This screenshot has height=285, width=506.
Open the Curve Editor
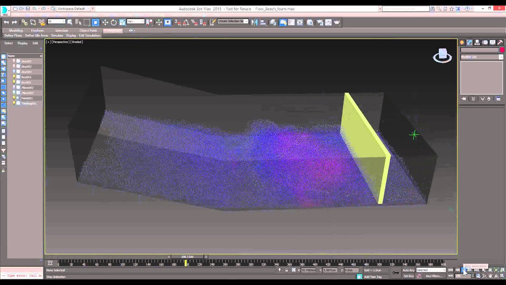coord(291,23)
